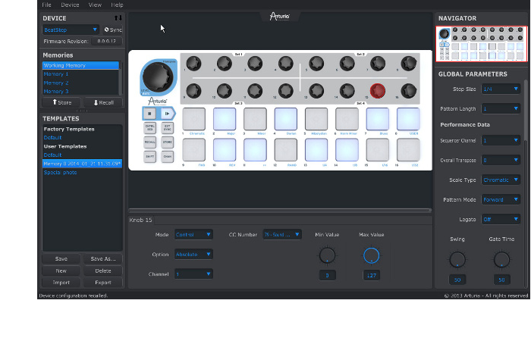Click the SHIFT button on the controller
This screenshot has width=531, height=341.
point(150,156)
